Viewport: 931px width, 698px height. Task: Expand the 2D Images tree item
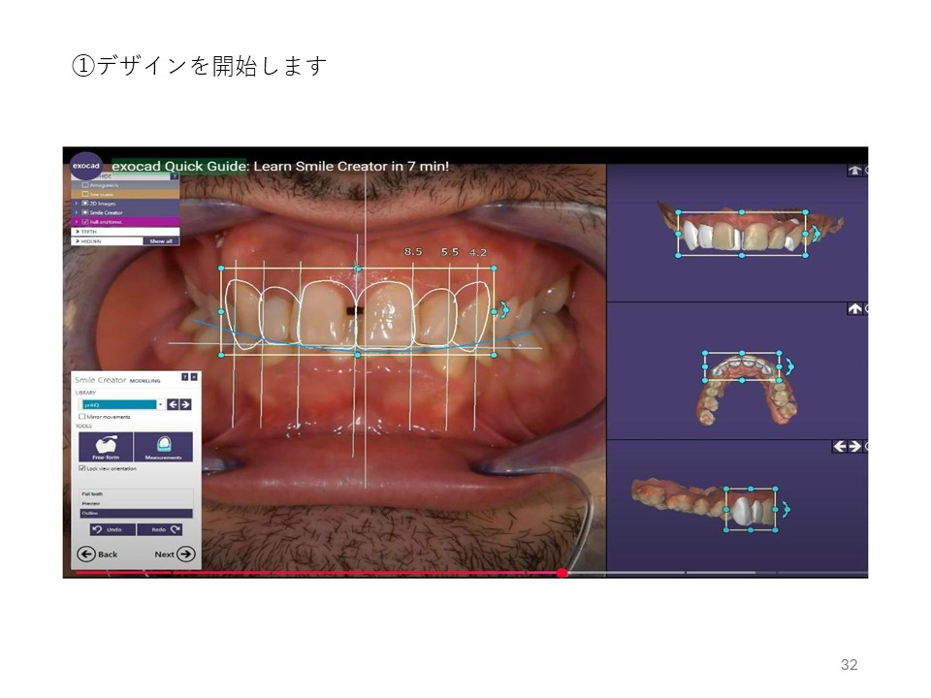[x=77, y=203]
